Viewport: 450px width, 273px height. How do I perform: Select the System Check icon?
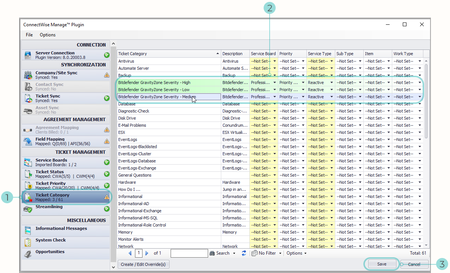click(27, 243)
